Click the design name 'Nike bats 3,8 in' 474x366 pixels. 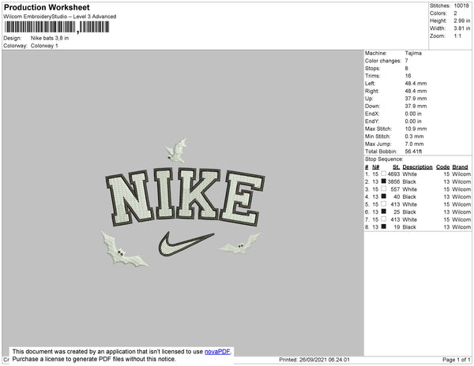(50, 39)
